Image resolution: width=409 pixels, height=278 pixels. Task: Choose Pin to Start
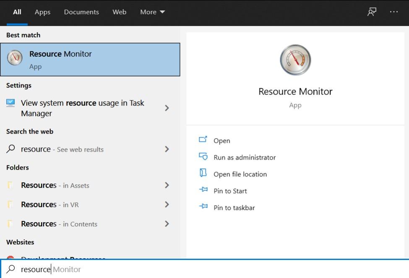point(230,191)
